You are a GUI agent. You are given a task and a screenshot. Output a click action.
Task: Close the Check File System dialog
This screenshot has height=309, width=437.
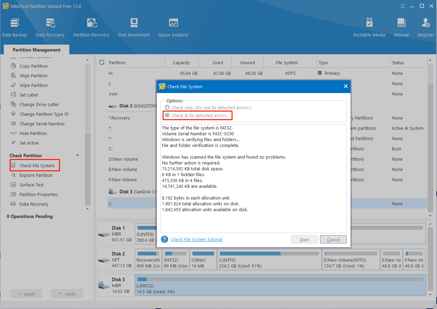[346, 87]
